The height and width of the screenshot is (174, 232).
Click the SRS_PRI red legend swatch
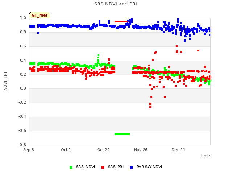(103, 167)
